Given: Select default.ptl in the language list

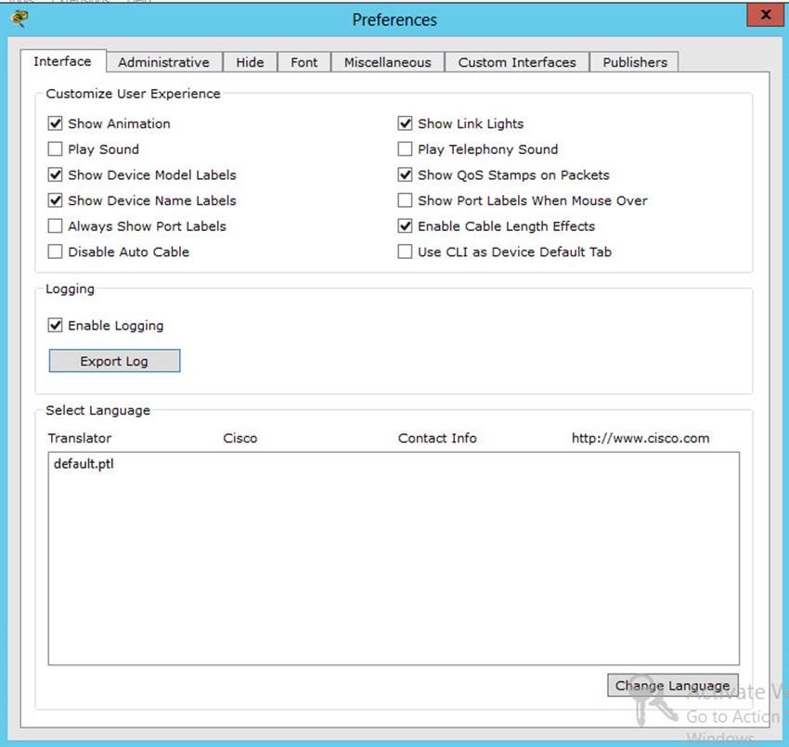Looking at the screenshot, I should coord(84,464).
